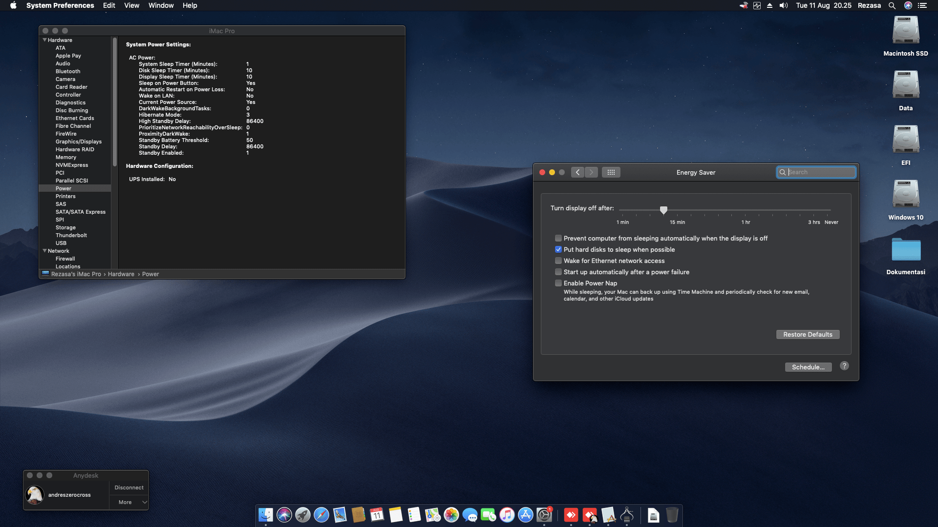Click the display off slider handle
The image size is (938, 527).
point(663,210)
